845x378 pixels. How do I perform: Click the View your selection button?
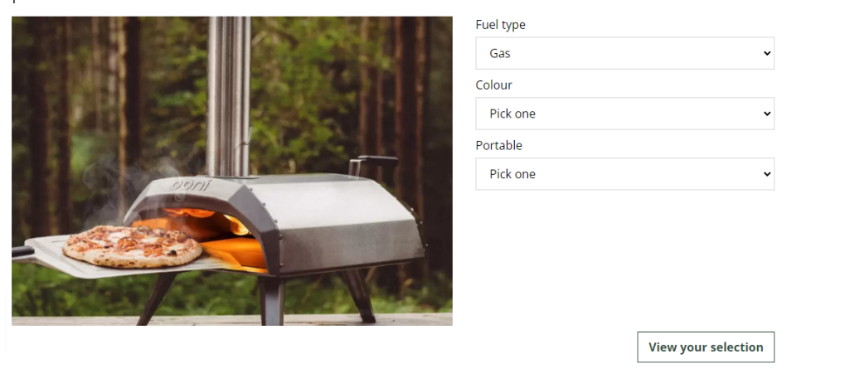[706, 347]
